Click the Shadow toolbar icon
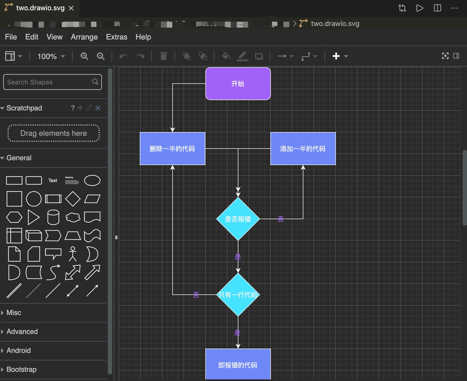 259,56
